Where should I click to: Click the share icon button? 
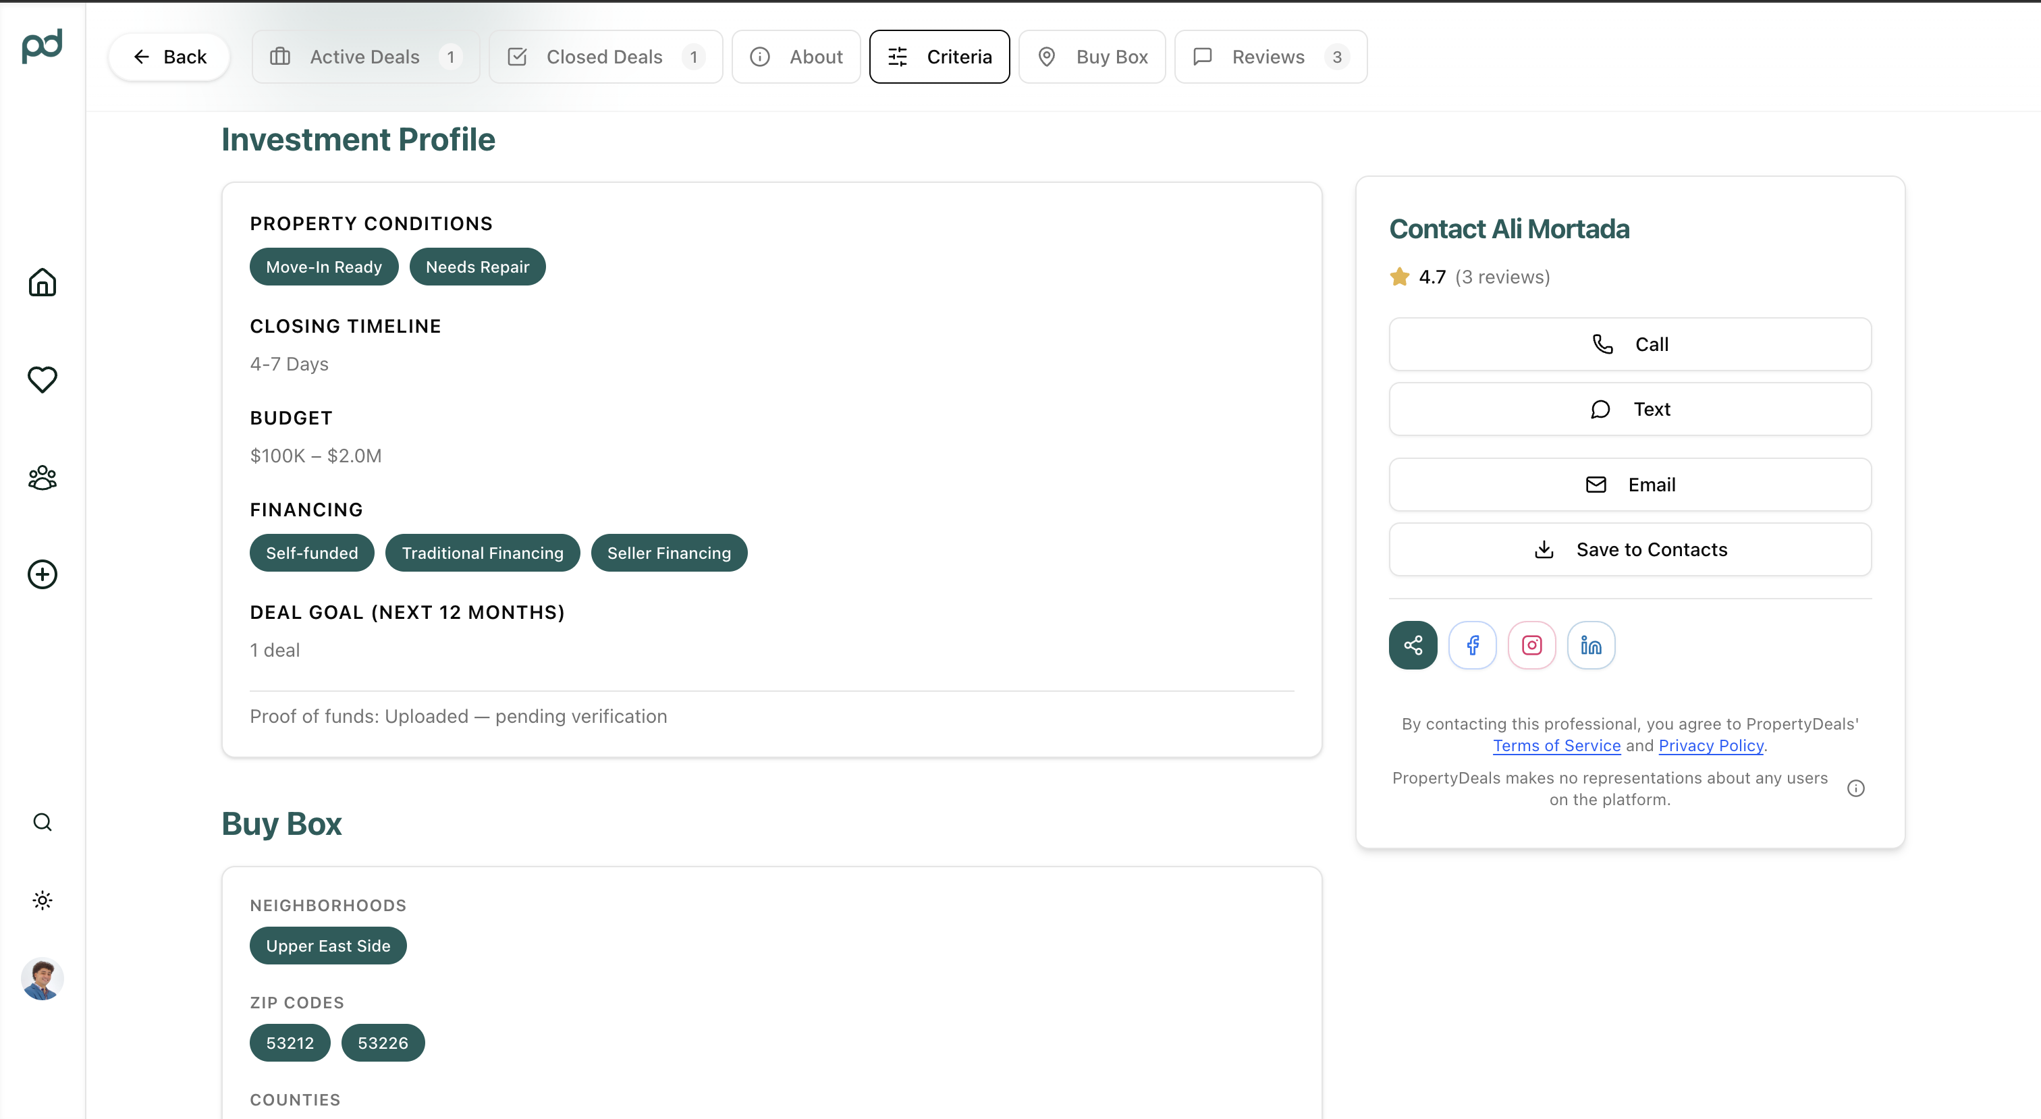coord(1413,645)
